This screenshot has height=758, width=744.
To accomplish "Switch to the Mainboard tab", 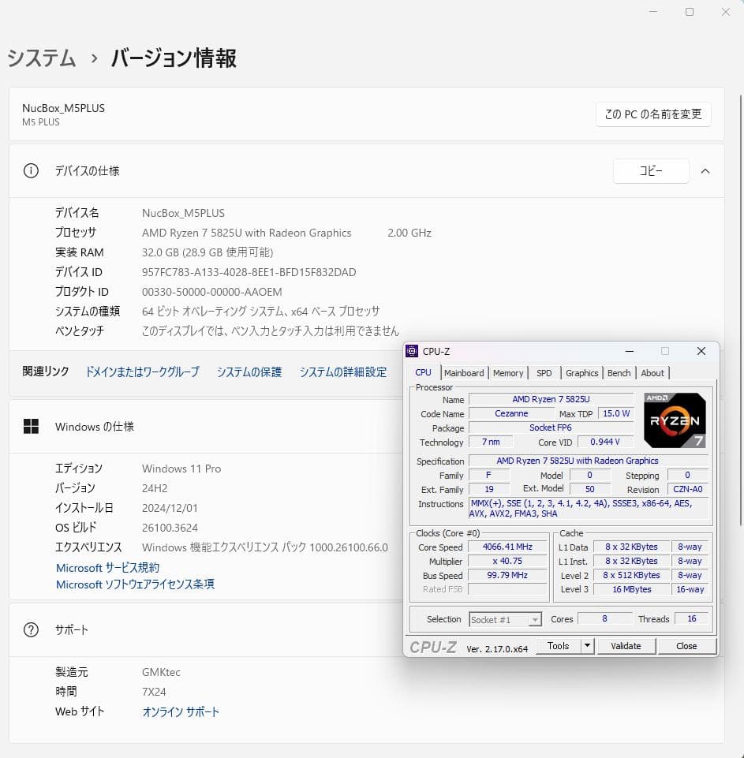I will (x=464, y=372).
